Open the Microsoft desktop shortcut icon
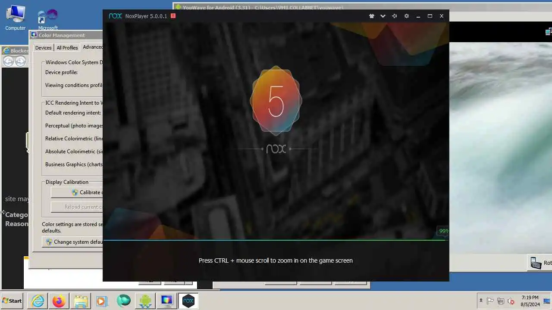552x310 pixels. tap(48, 20)
